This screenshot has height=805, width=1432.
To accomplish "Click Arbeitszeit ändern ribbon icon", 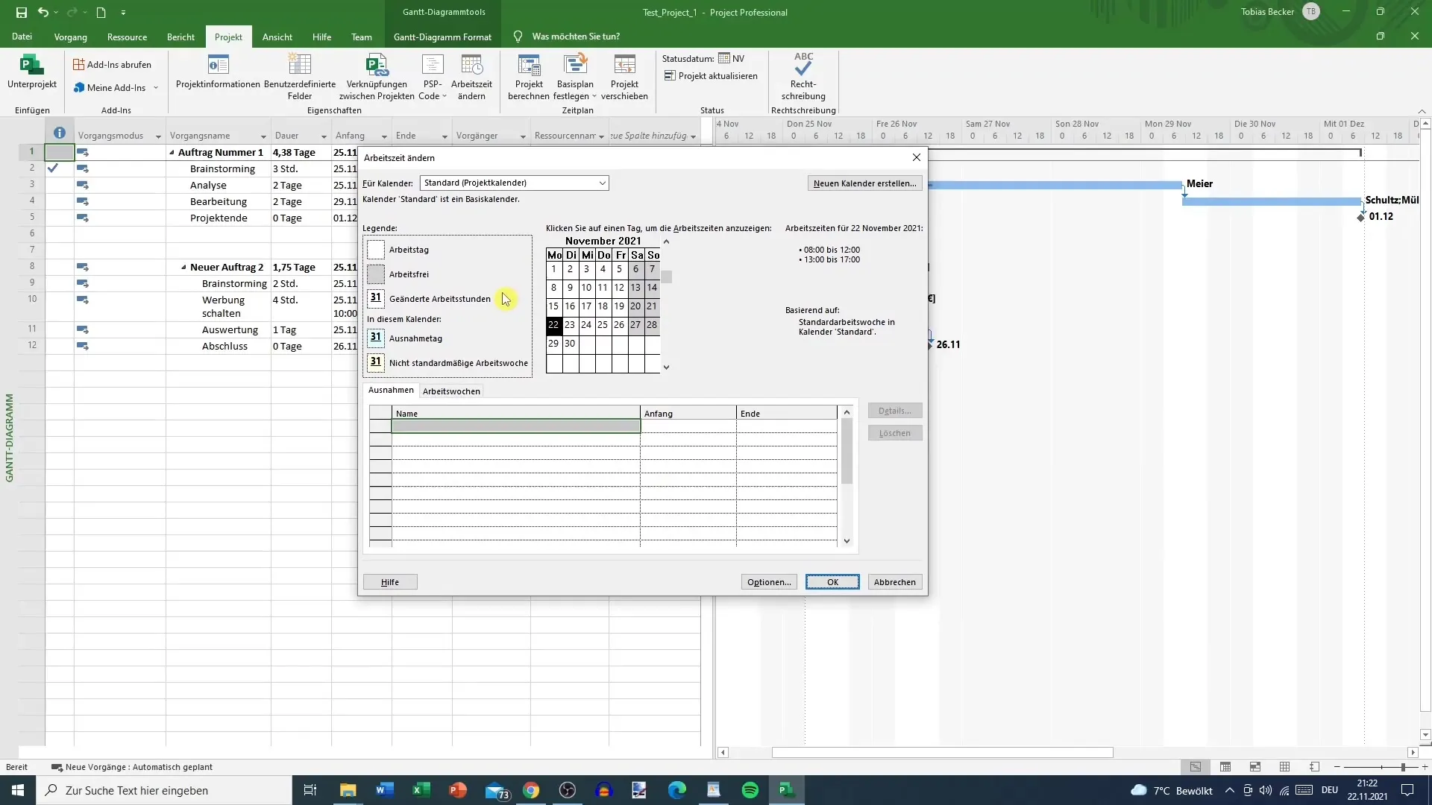I will pos(471,77).
